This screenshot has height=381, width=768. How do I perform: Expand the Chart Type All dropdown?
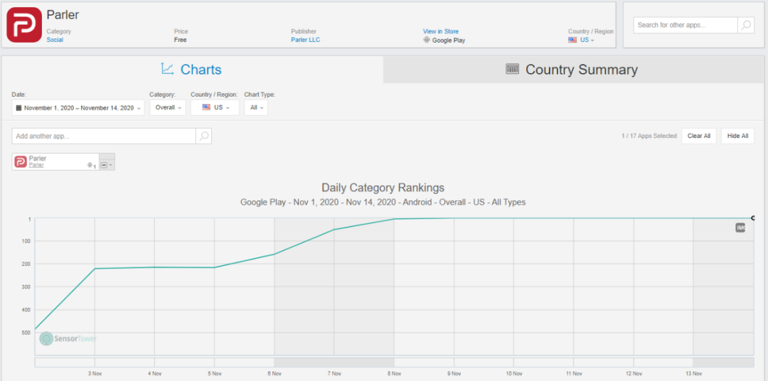click(x=256, y=108)
